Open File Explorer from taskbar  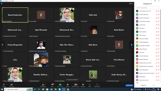[43, 89]
